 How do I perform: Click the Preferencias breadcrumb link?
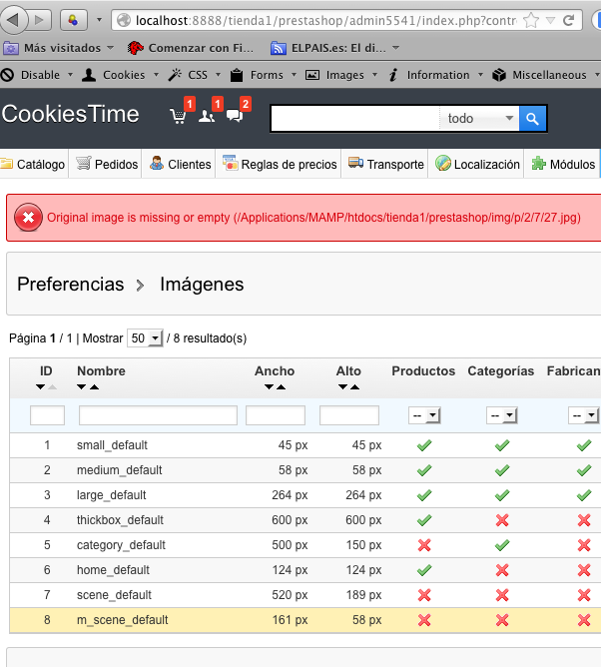tap(71, 285)
